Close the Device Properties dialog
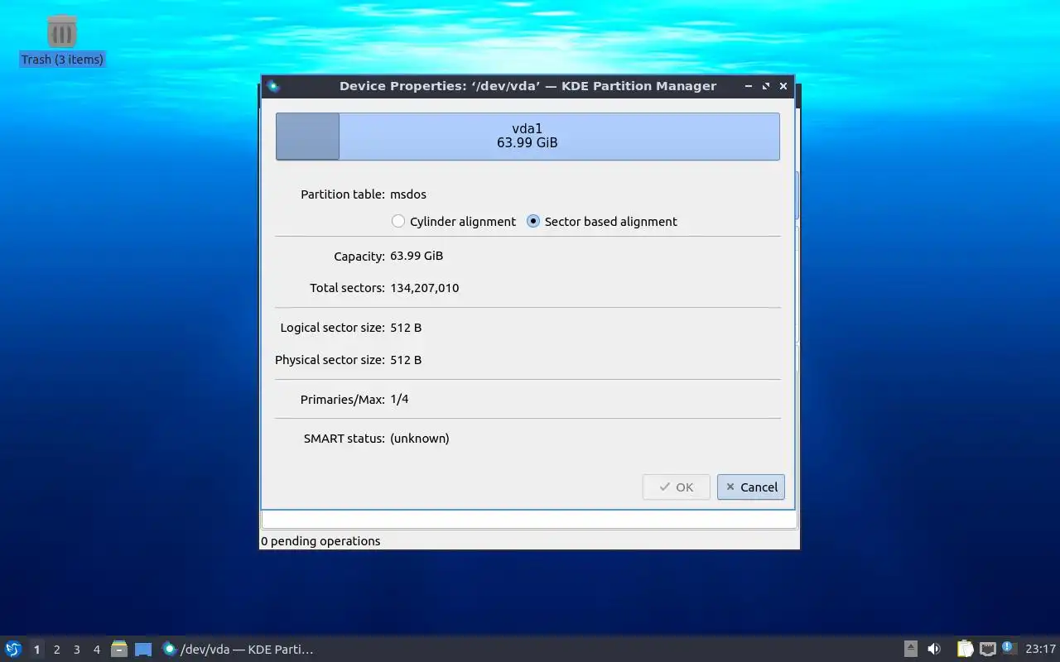 click(783, 86)
